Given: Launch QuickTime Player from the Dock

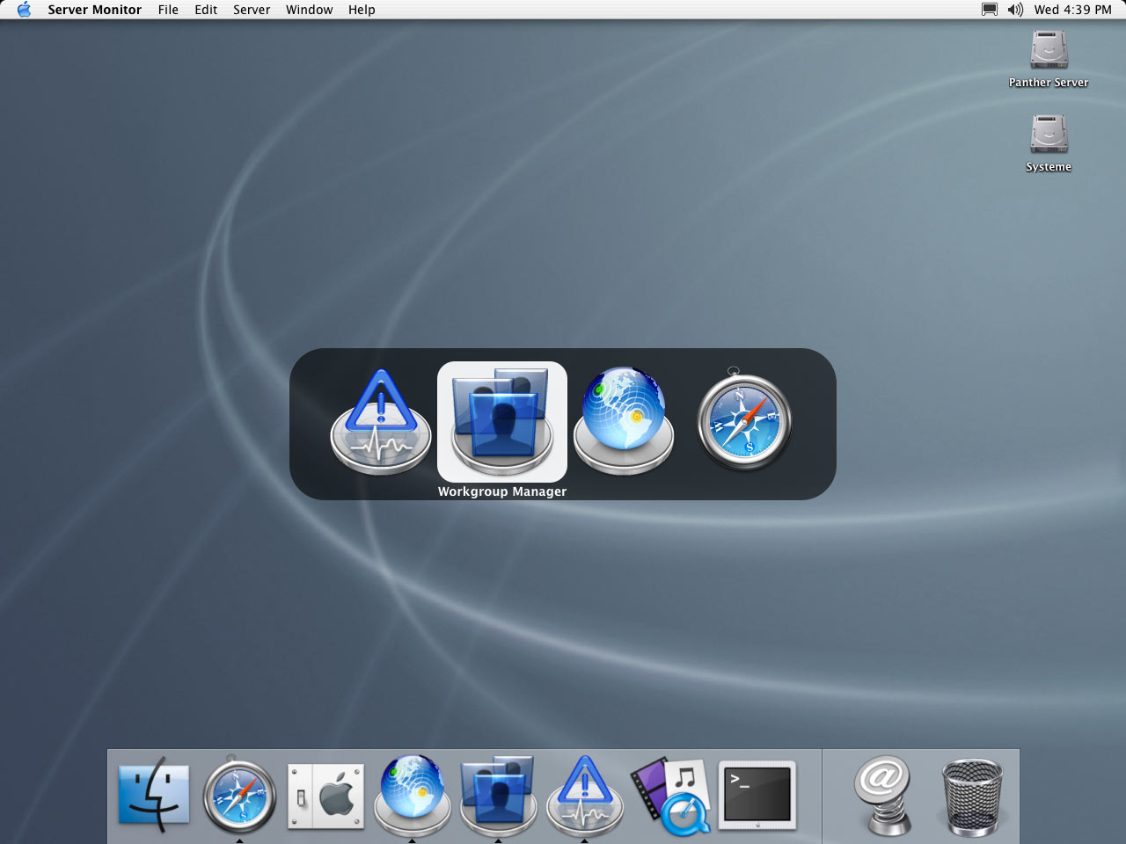Looking at the screenshot, I should (x=670, y=796).
